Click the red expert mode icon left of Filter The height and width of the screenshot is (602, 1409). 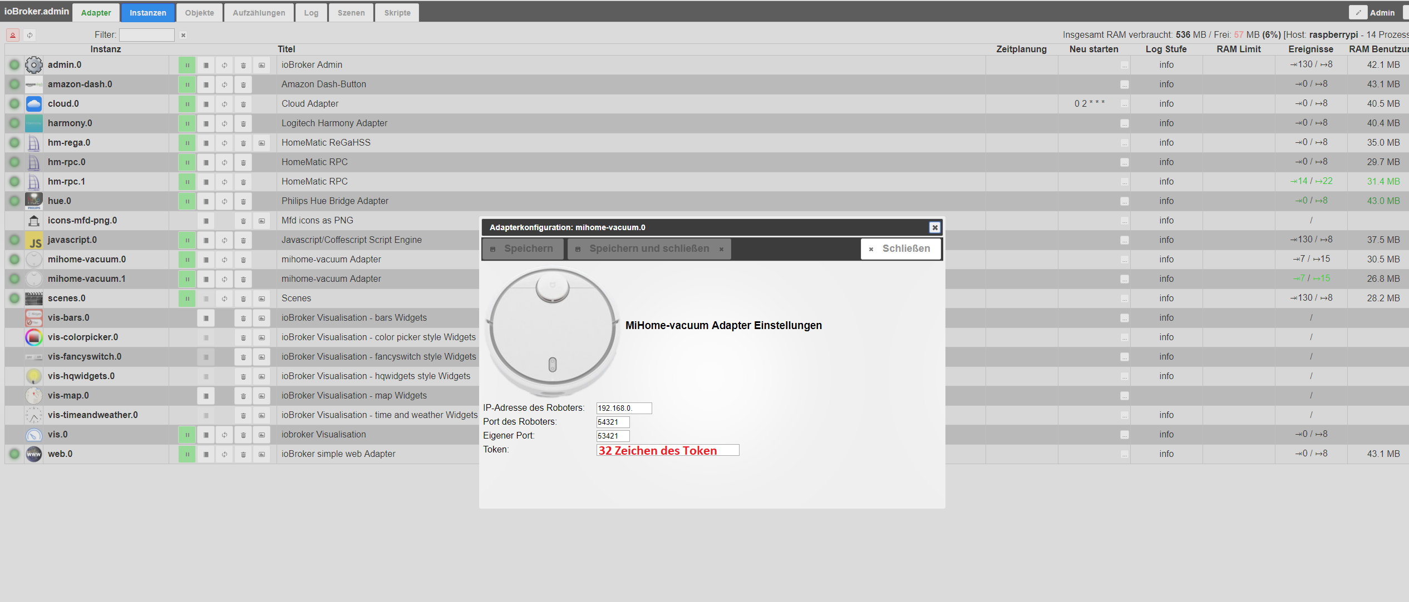pyautogui.click(x=13, y=35)
